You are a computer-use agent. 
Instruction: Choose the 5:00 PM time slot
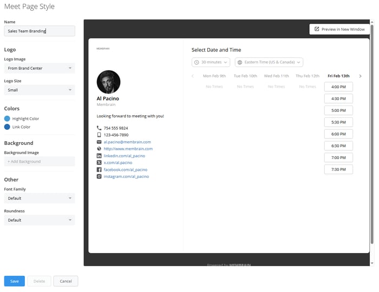[x=338, y=110]
